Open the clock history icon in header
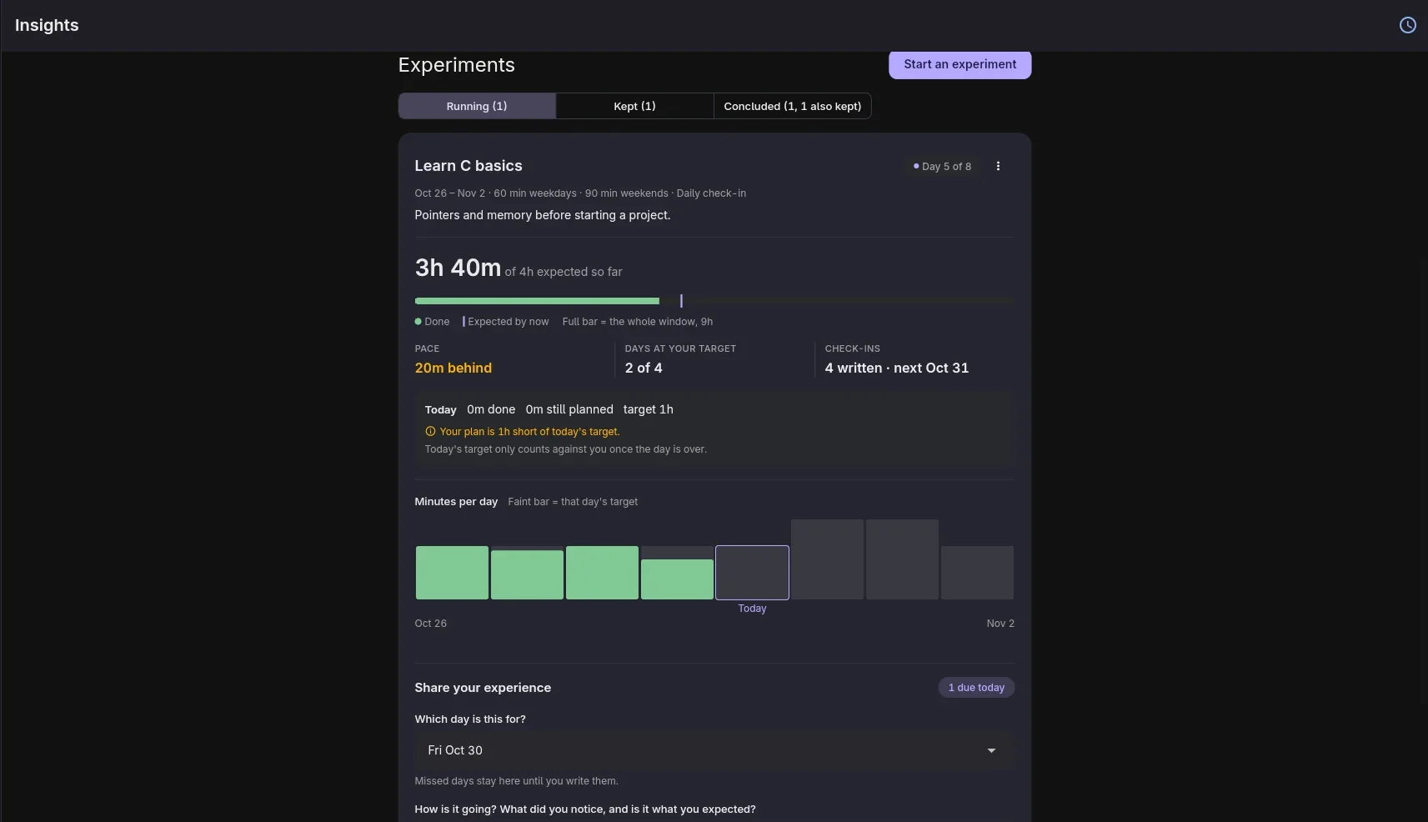 pos(1407,25)
